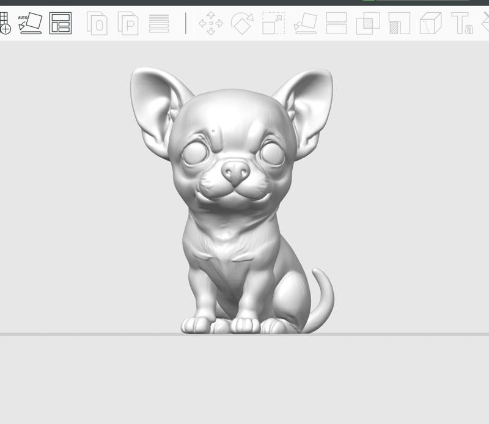Select the chihuahua model in the viewport
This screenshot has width=489, height=424.
click(232, 201)
